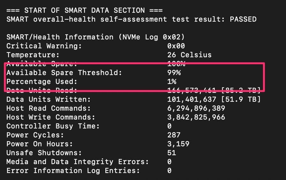Click the 0x00 critical warning value

(x=176, y=46)
